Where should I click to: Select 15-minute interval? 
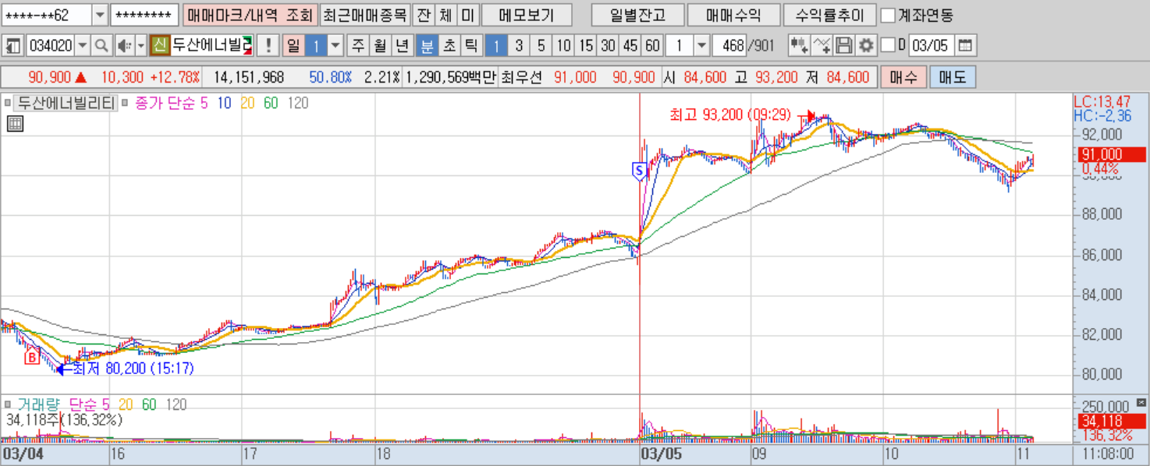[586, 45]
